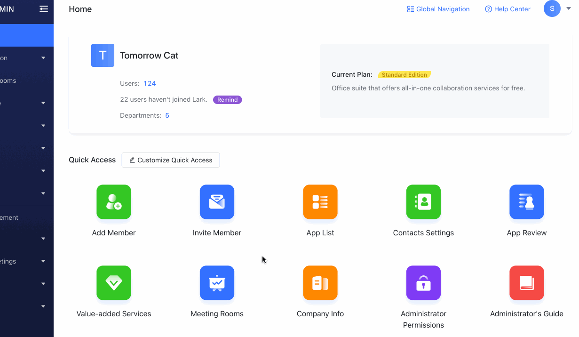Click the Invite Member envelope icon
Screen dimensions: 579x337
pyautogui.click(x=217, y=202)
